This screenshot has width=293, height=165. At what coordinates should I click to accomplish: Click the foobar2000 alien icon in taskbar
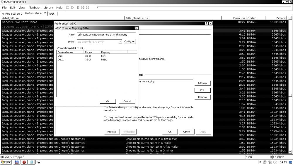click(38, 162)
